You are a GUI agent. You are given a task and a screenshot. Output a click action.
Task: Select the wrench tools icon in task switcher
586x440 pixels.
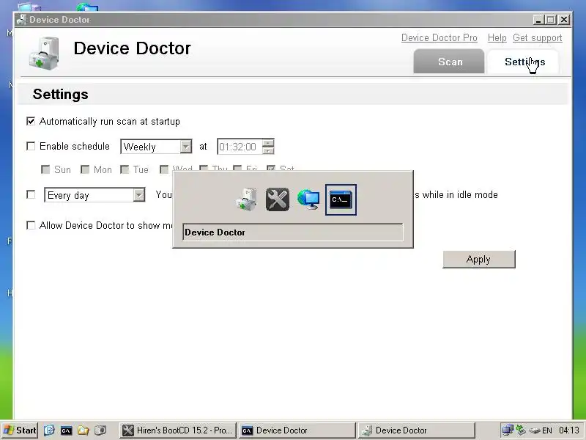click(278, 199)
